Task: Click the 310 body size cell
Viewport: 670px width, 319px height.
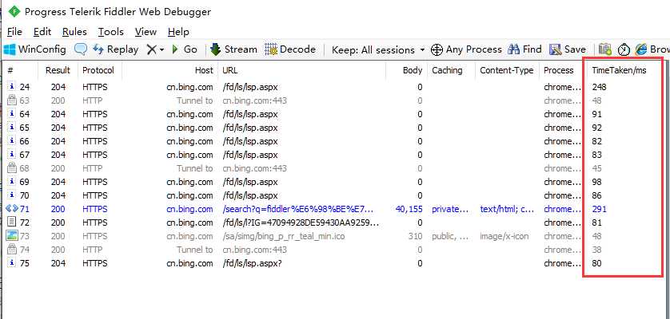Action: [415, 236]
